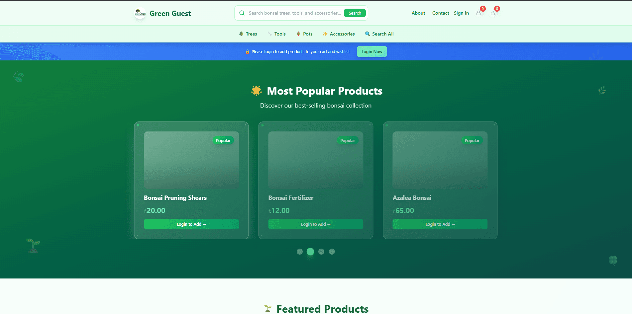Screen dimensions: 632x314
Task: Open the wishlist lock icon with zero badge
Action: point(478,13)
